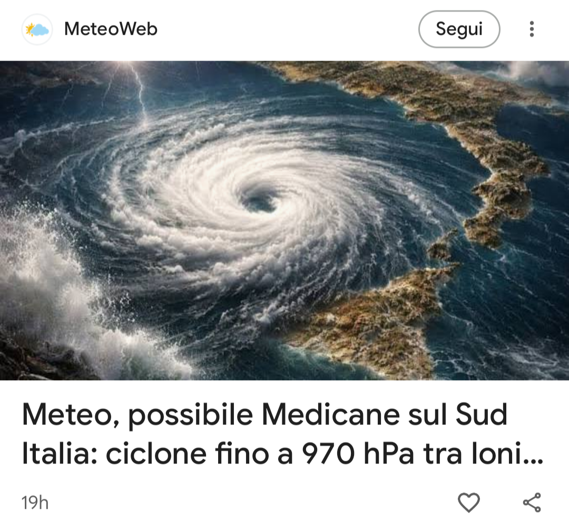Screen dimensions: 569x531
Task: Click the truncated "Ioni..." headline ending
Action: click(x=507, y=453)
